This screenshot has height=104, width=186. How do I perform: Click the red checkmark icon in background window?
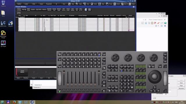click(158, 23)
